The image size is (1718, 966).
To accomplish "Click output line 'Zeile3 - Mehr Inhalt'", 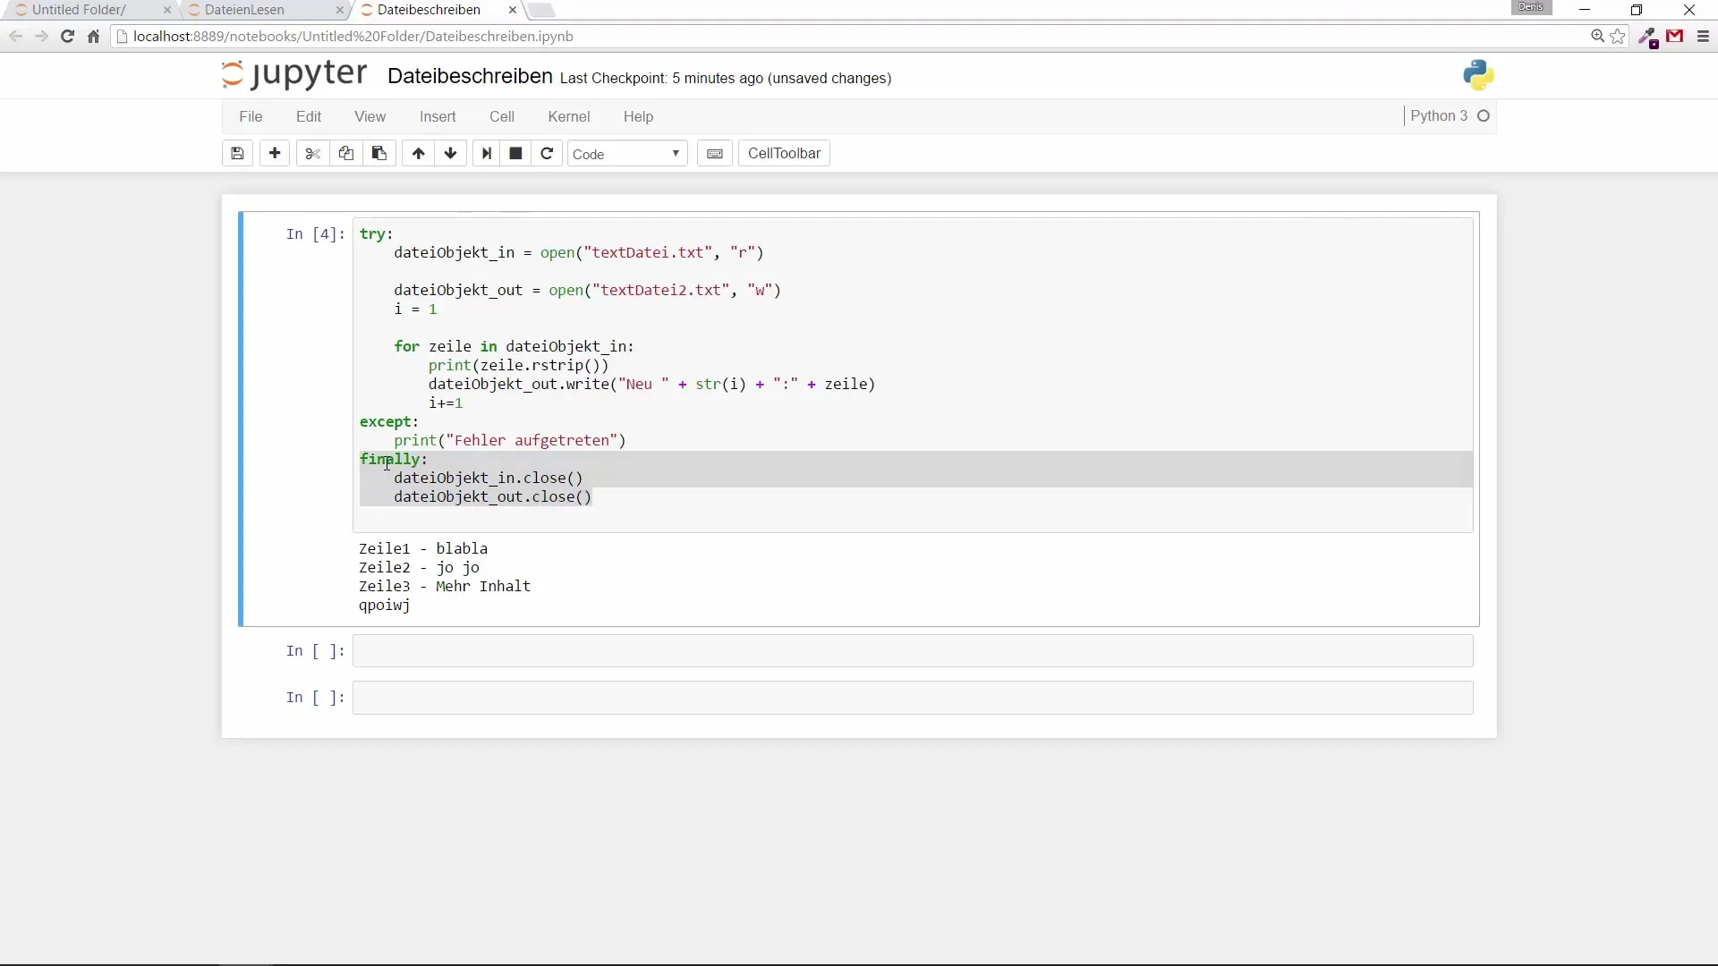I will coord(445,587).
